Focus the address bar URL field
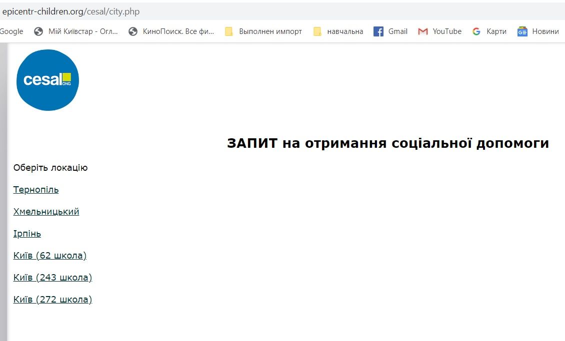The width and height of the screenshot is (565, 341). 200,11
